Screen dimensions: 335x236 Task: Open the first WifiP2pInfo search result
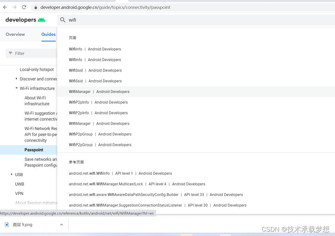98,102
